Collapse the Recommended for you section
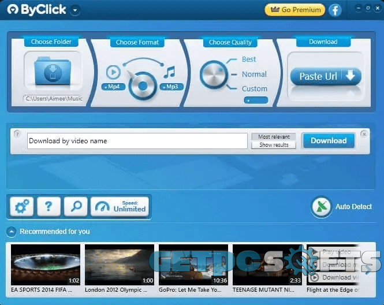 coord(12,232)
